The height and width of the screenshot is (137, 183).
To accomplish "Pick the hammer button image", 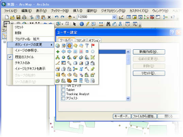I will 87,69.
